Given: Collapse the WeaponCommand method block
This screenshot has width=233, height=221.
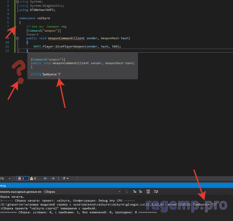Looking at the screenshot, I should pos(17,38).
